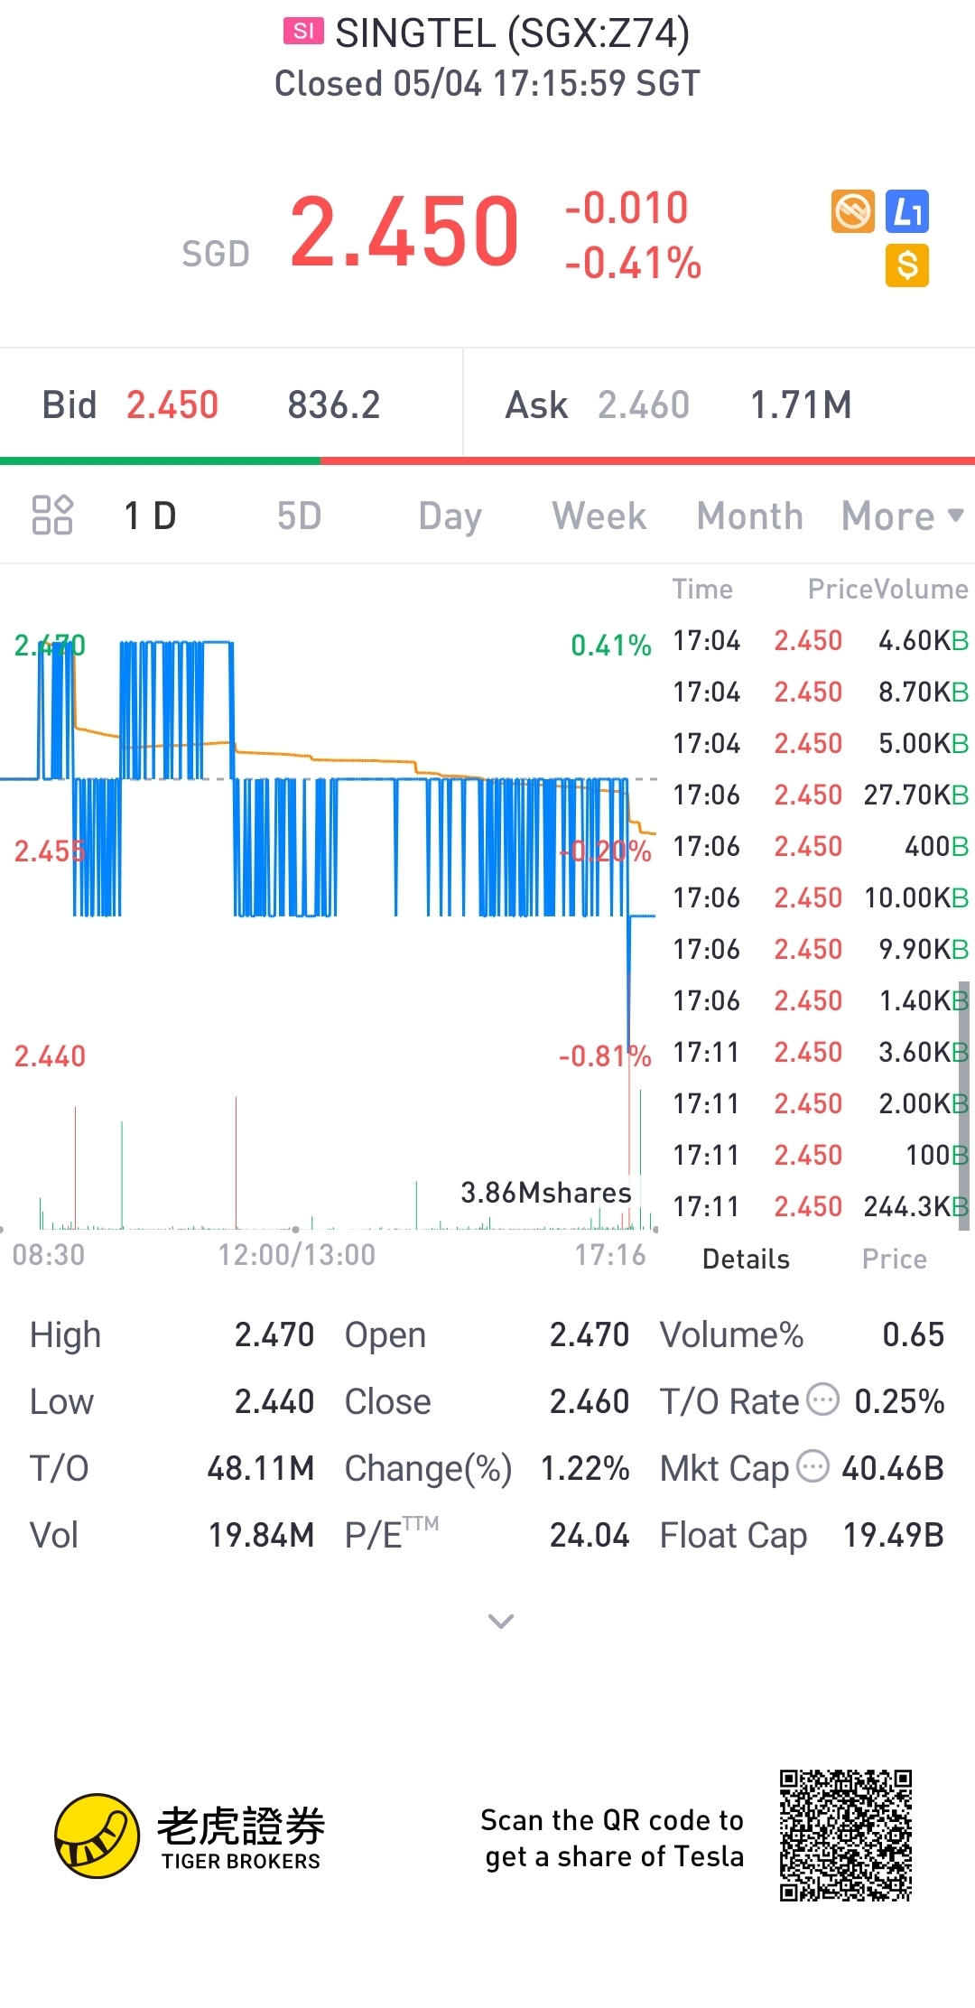Tap the ask volume 1.71M
Viewport: 975px width, 2008px height.
802,404
